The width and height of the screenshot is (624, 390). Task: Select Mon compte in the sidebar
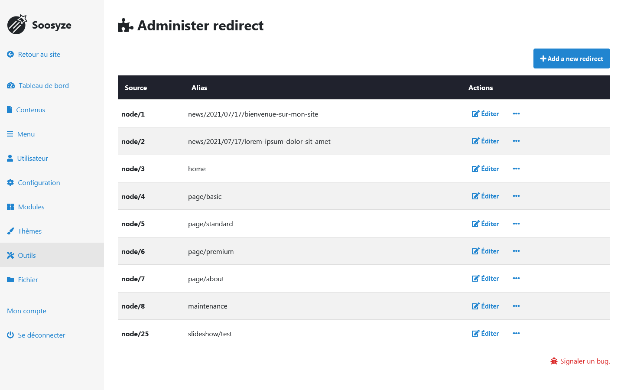[26, 311]
